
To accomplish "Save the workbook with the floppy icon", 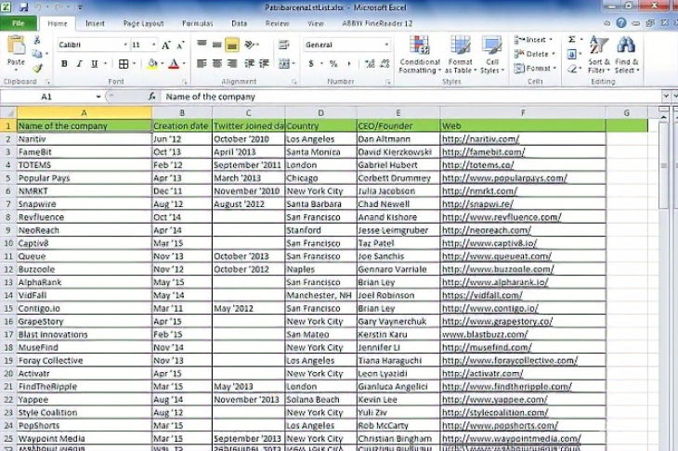I will (23, 6).
